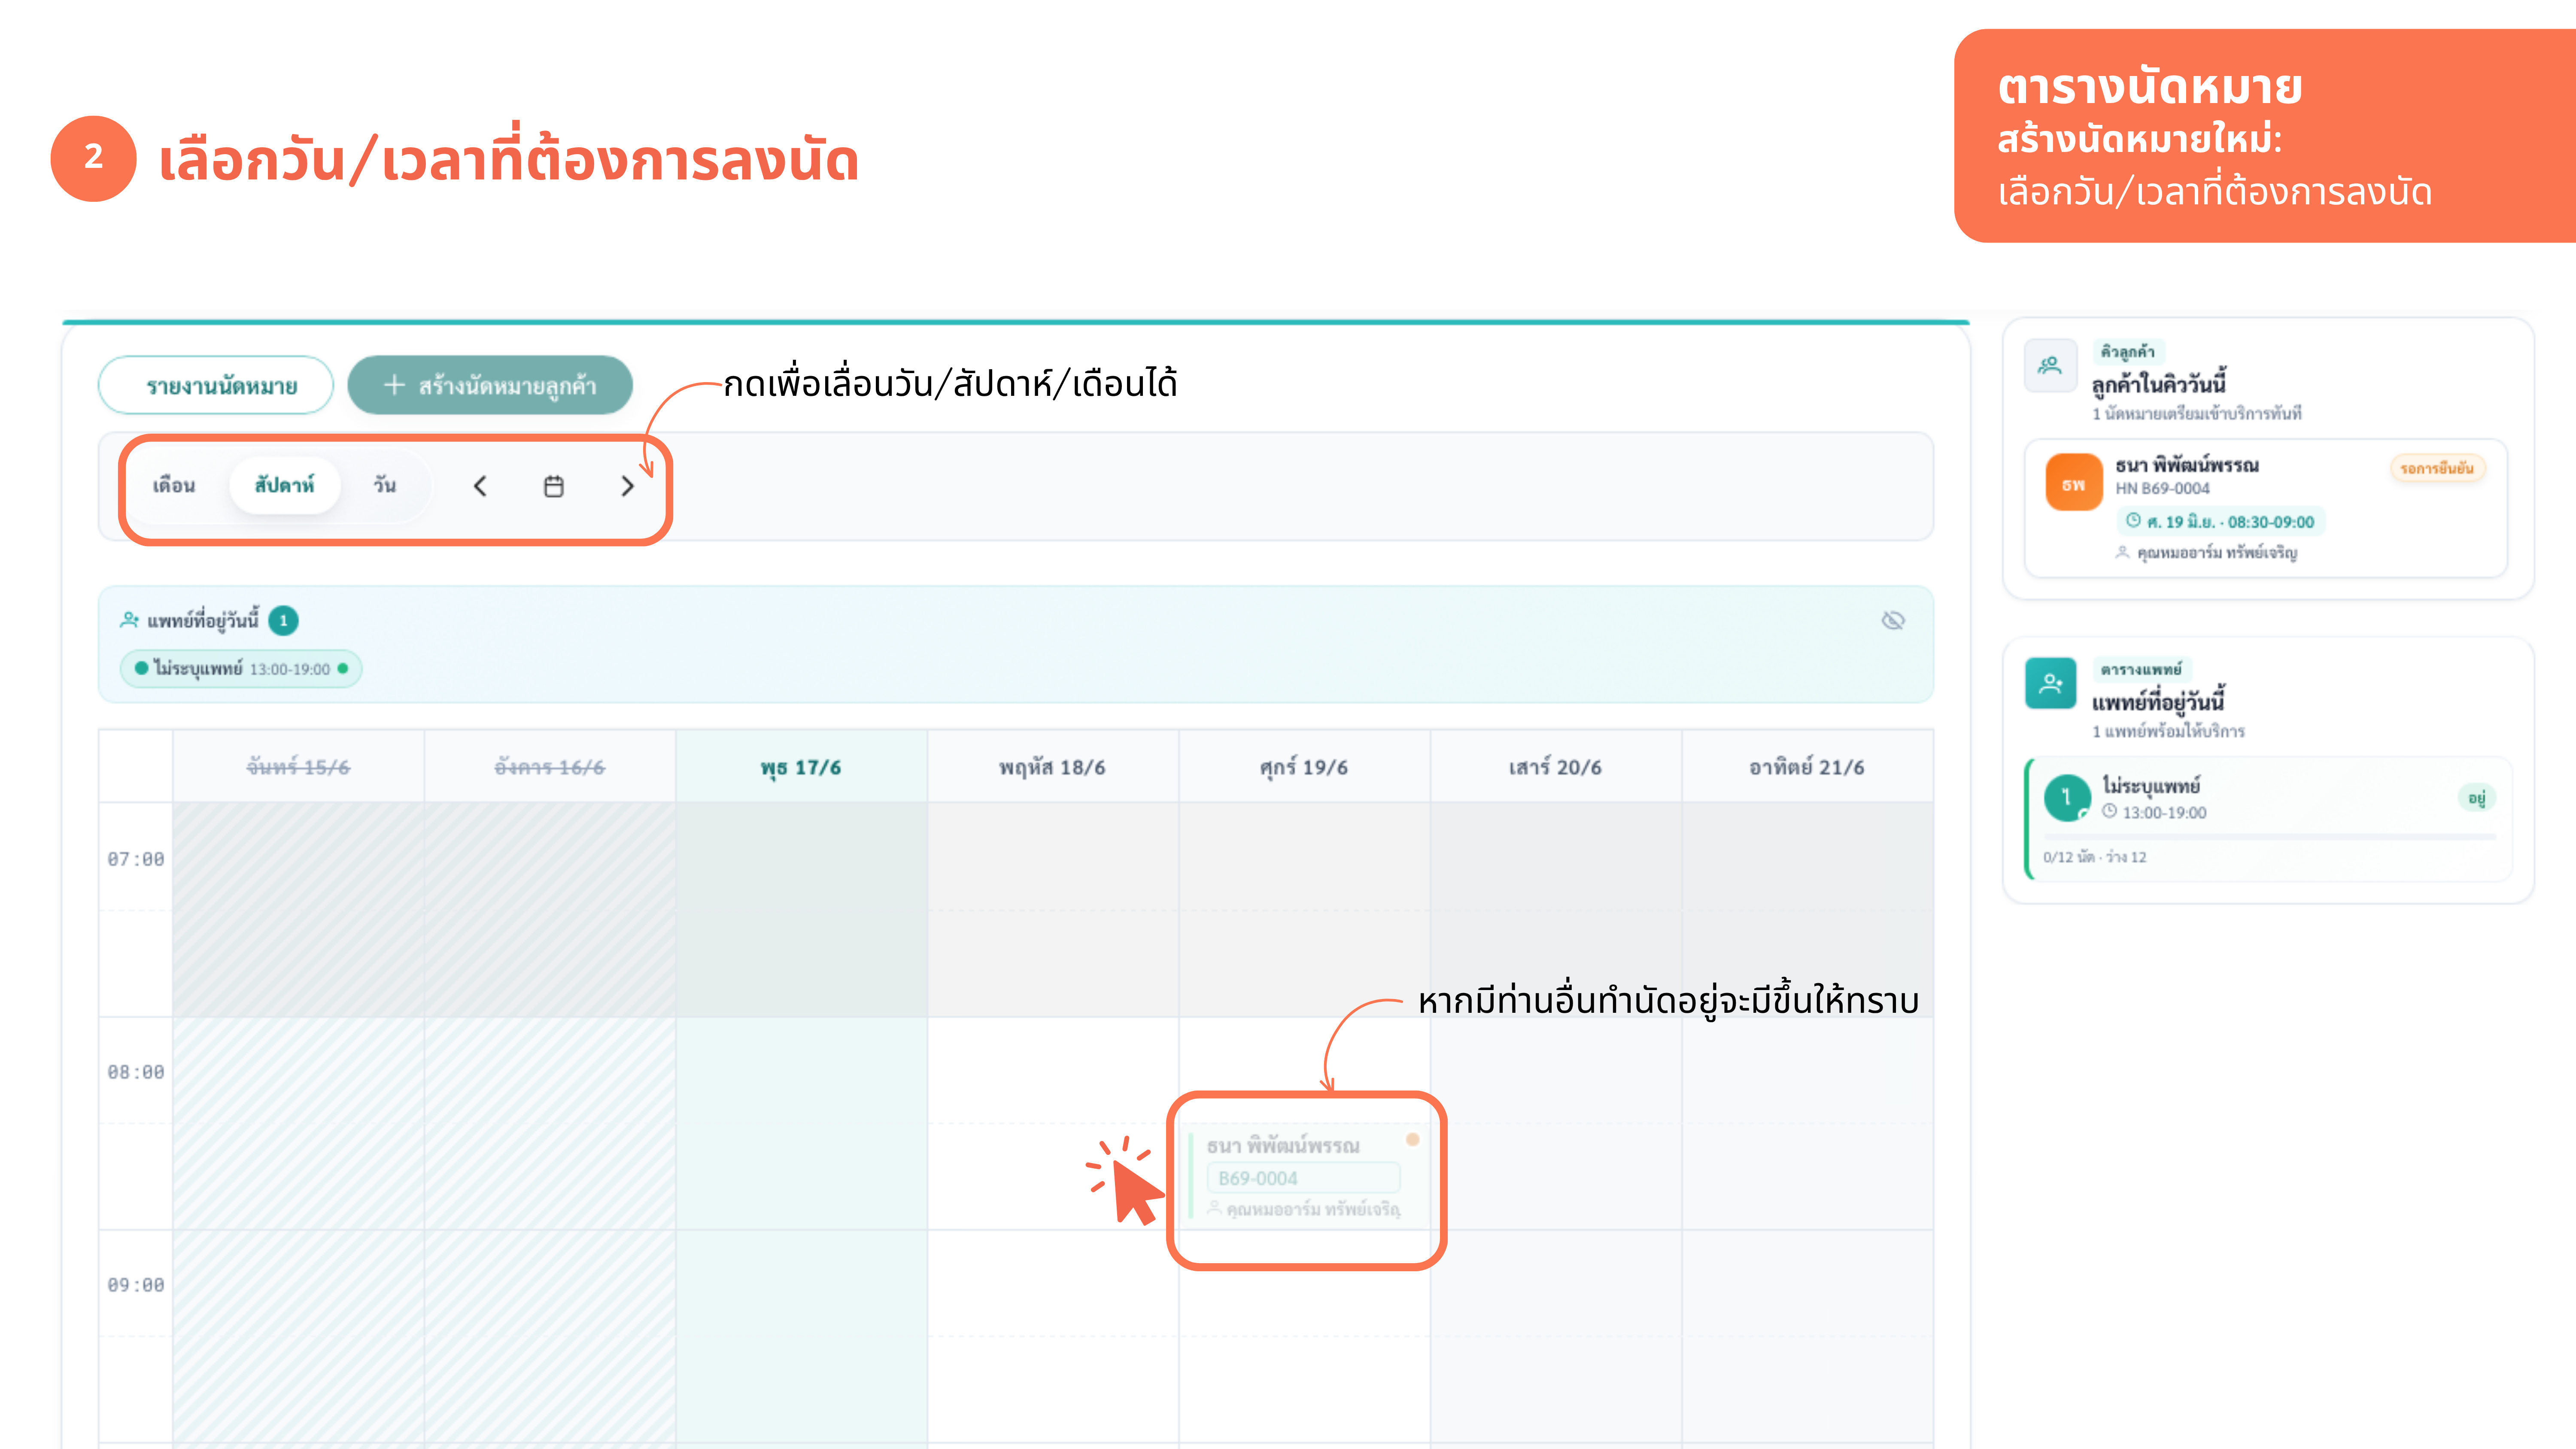Screen dimensions: 2576x1449
Task: Hide the แพทย์ที่อยู่วันนี้ panel via eye icon
Action: click(1892, 620)
